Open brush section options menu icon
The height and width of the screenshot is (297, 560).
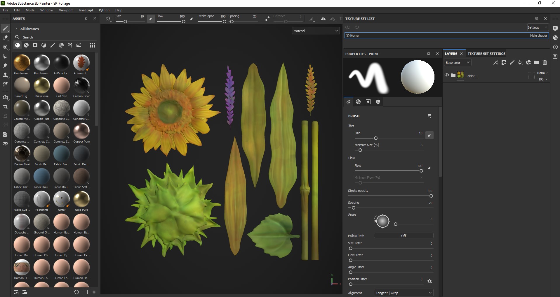tap(429, 116)
